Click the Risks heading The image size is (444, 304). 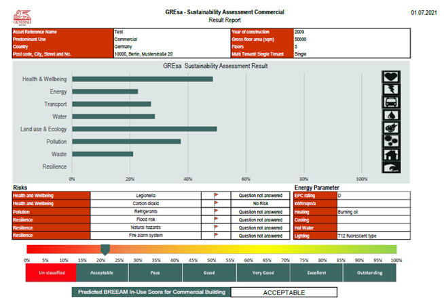point(20,188)
